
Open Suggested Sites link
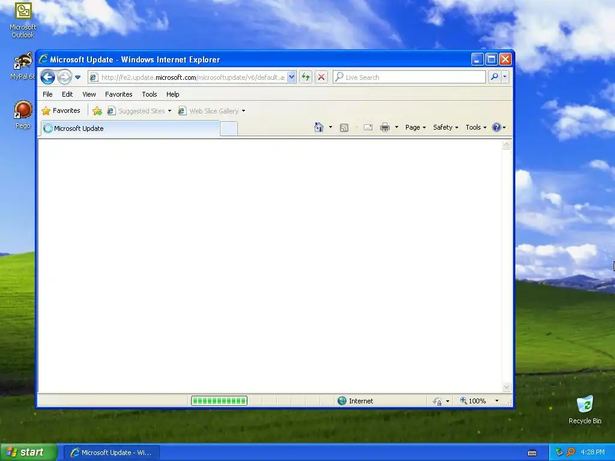[139, 111]
